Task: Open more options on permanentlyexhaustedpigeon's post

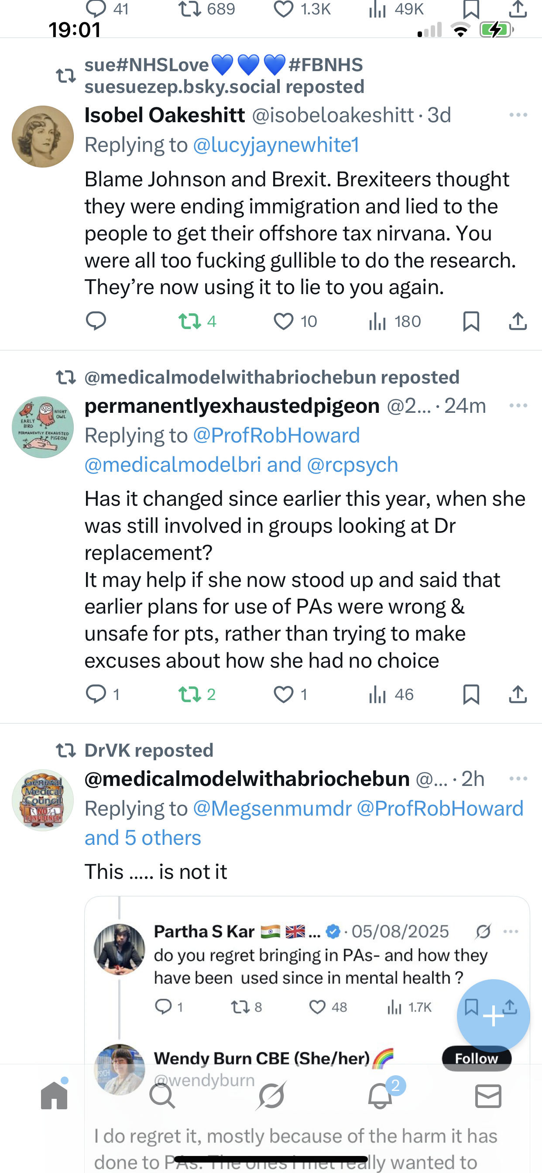Action: tap(518, 406)
